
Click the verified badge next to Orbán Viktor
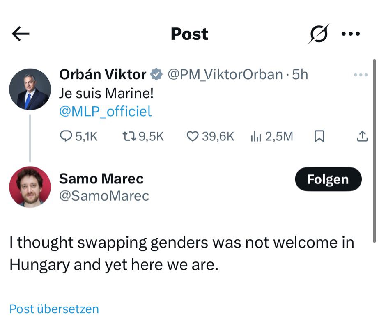156,75
